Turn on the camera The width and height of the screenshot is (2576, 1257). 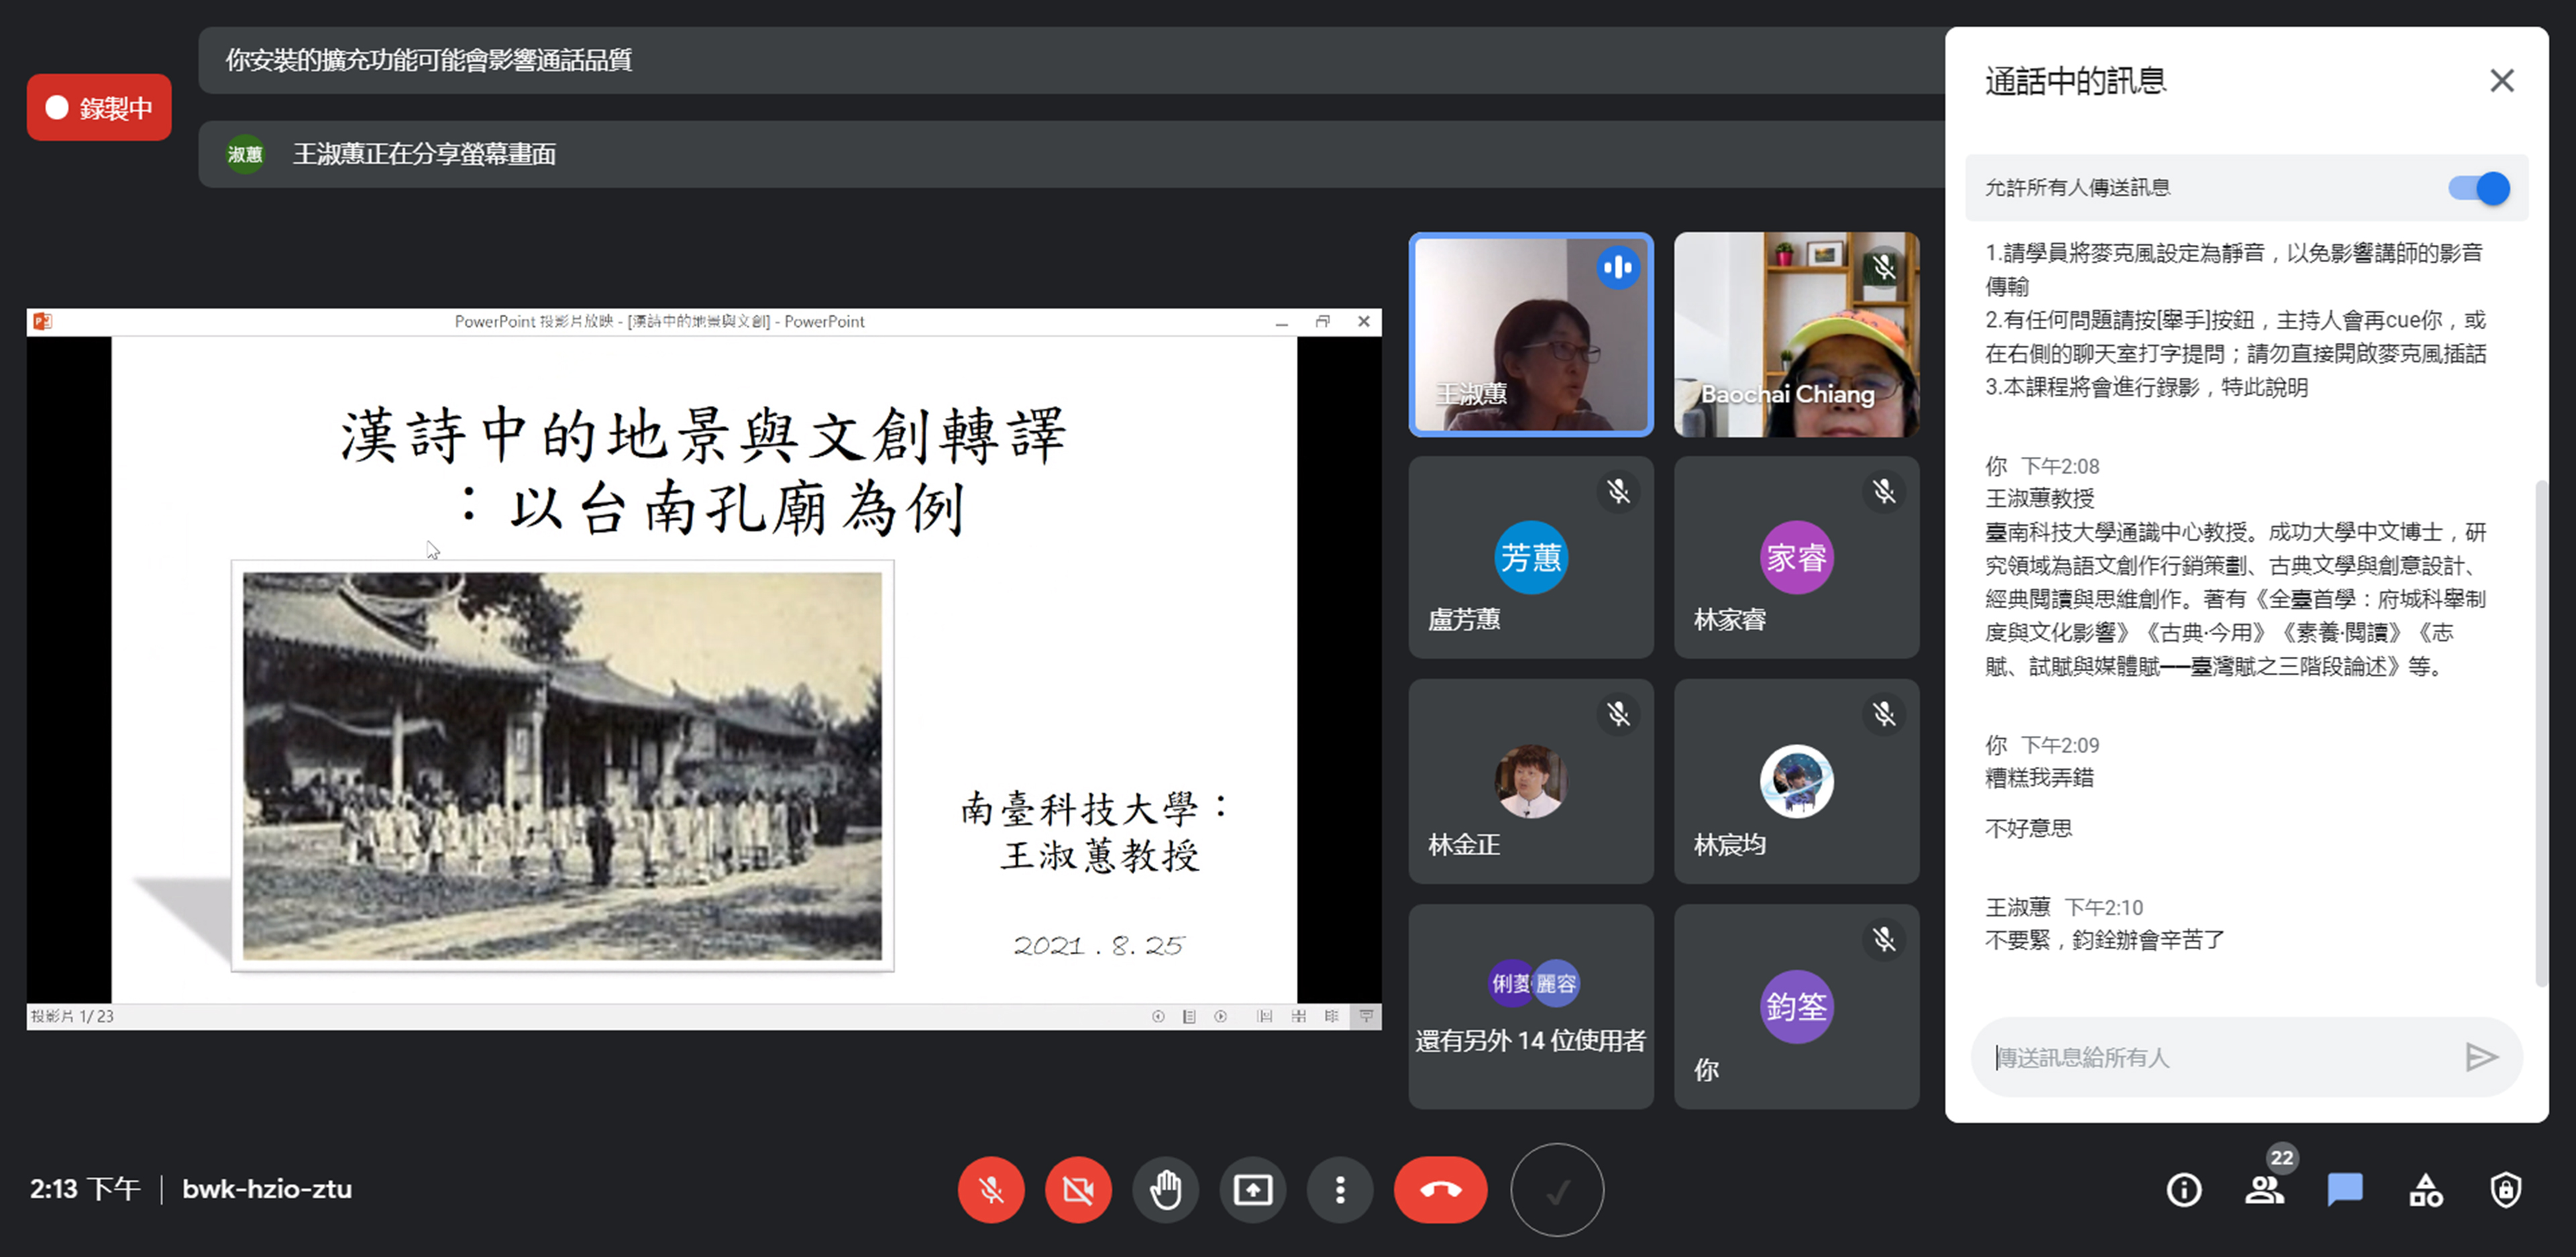[x=1078, y=1190]
